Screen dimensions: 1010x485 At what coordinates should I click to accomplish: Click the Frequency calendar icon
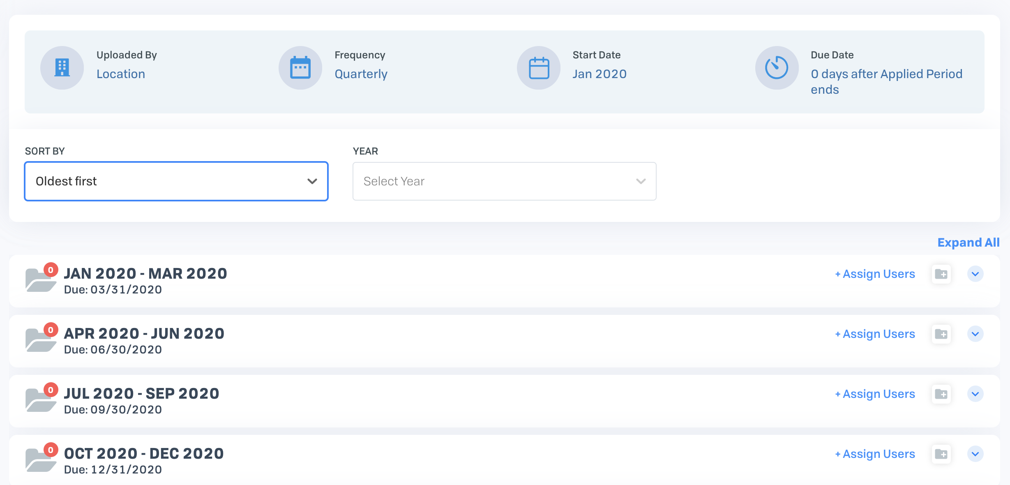tap(300, 68)
